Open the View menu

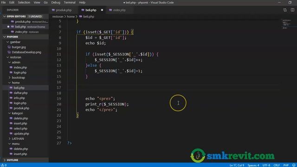pyautogui.click(x=37, y=2)
